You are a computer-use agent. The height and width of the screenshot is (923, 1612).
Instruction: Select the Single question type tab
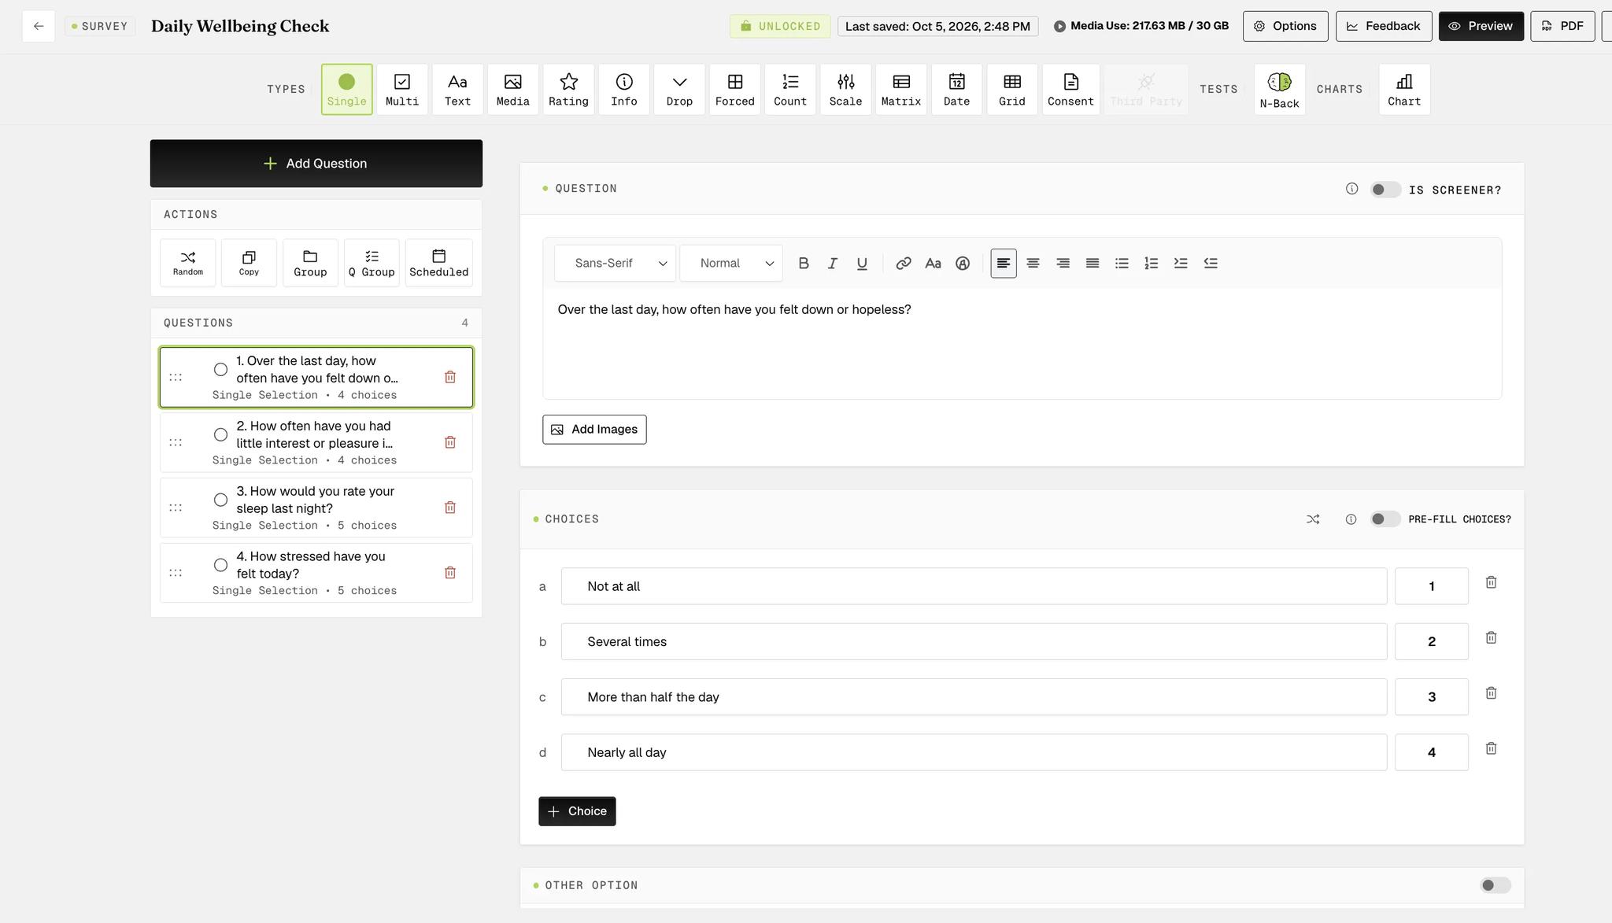point(346,90)
